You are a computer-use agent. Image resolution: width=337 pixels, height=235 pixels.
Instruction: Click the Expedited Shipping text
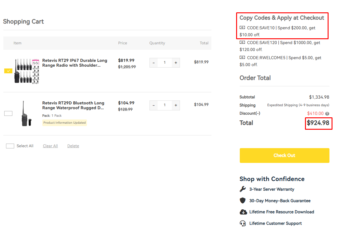tap(298, 105)
